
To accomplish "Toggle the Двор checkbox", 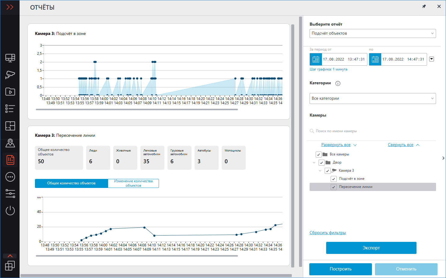I will pyautogui.click(x=321, y=163).
